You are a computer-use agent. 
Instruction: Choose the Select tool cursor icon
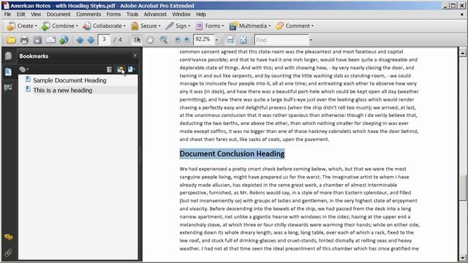tap(137, 40)
